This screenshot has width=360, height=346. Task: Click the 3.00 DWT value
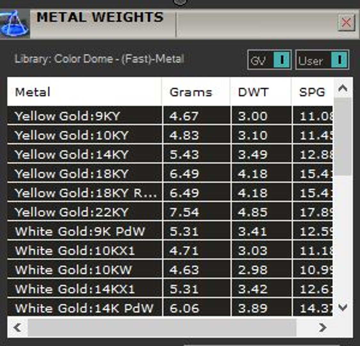(252, 116)
